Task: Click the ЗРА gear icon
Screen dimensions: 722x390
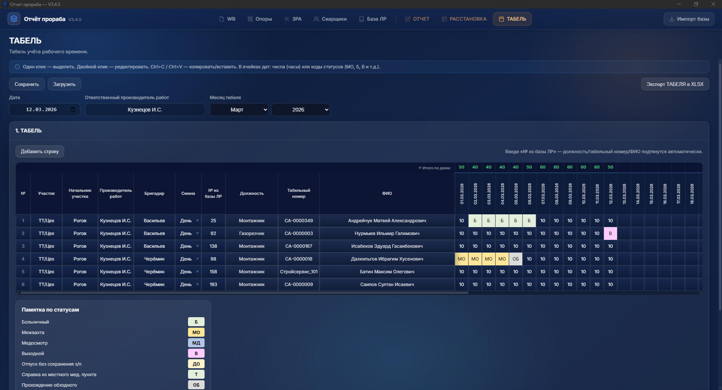Action: coord(287,19)
